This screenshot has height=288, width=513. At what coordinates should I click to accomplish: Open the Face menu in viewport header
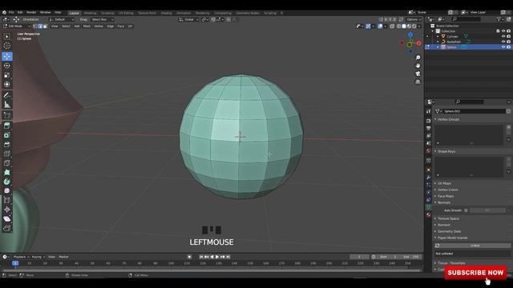click(x=120, y=26)
